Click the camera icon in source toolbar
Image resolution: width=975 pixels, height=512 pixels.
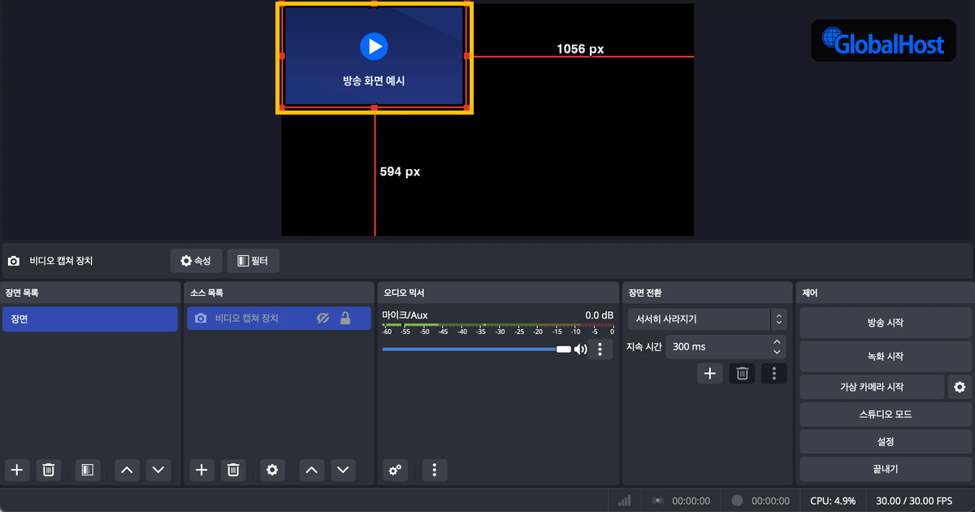coord(13,261)
